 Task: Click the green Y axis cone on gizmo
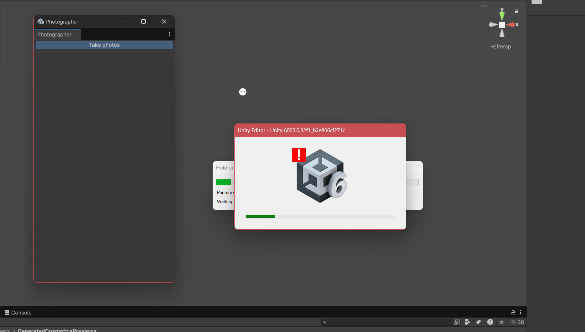[x=502, y=15]
